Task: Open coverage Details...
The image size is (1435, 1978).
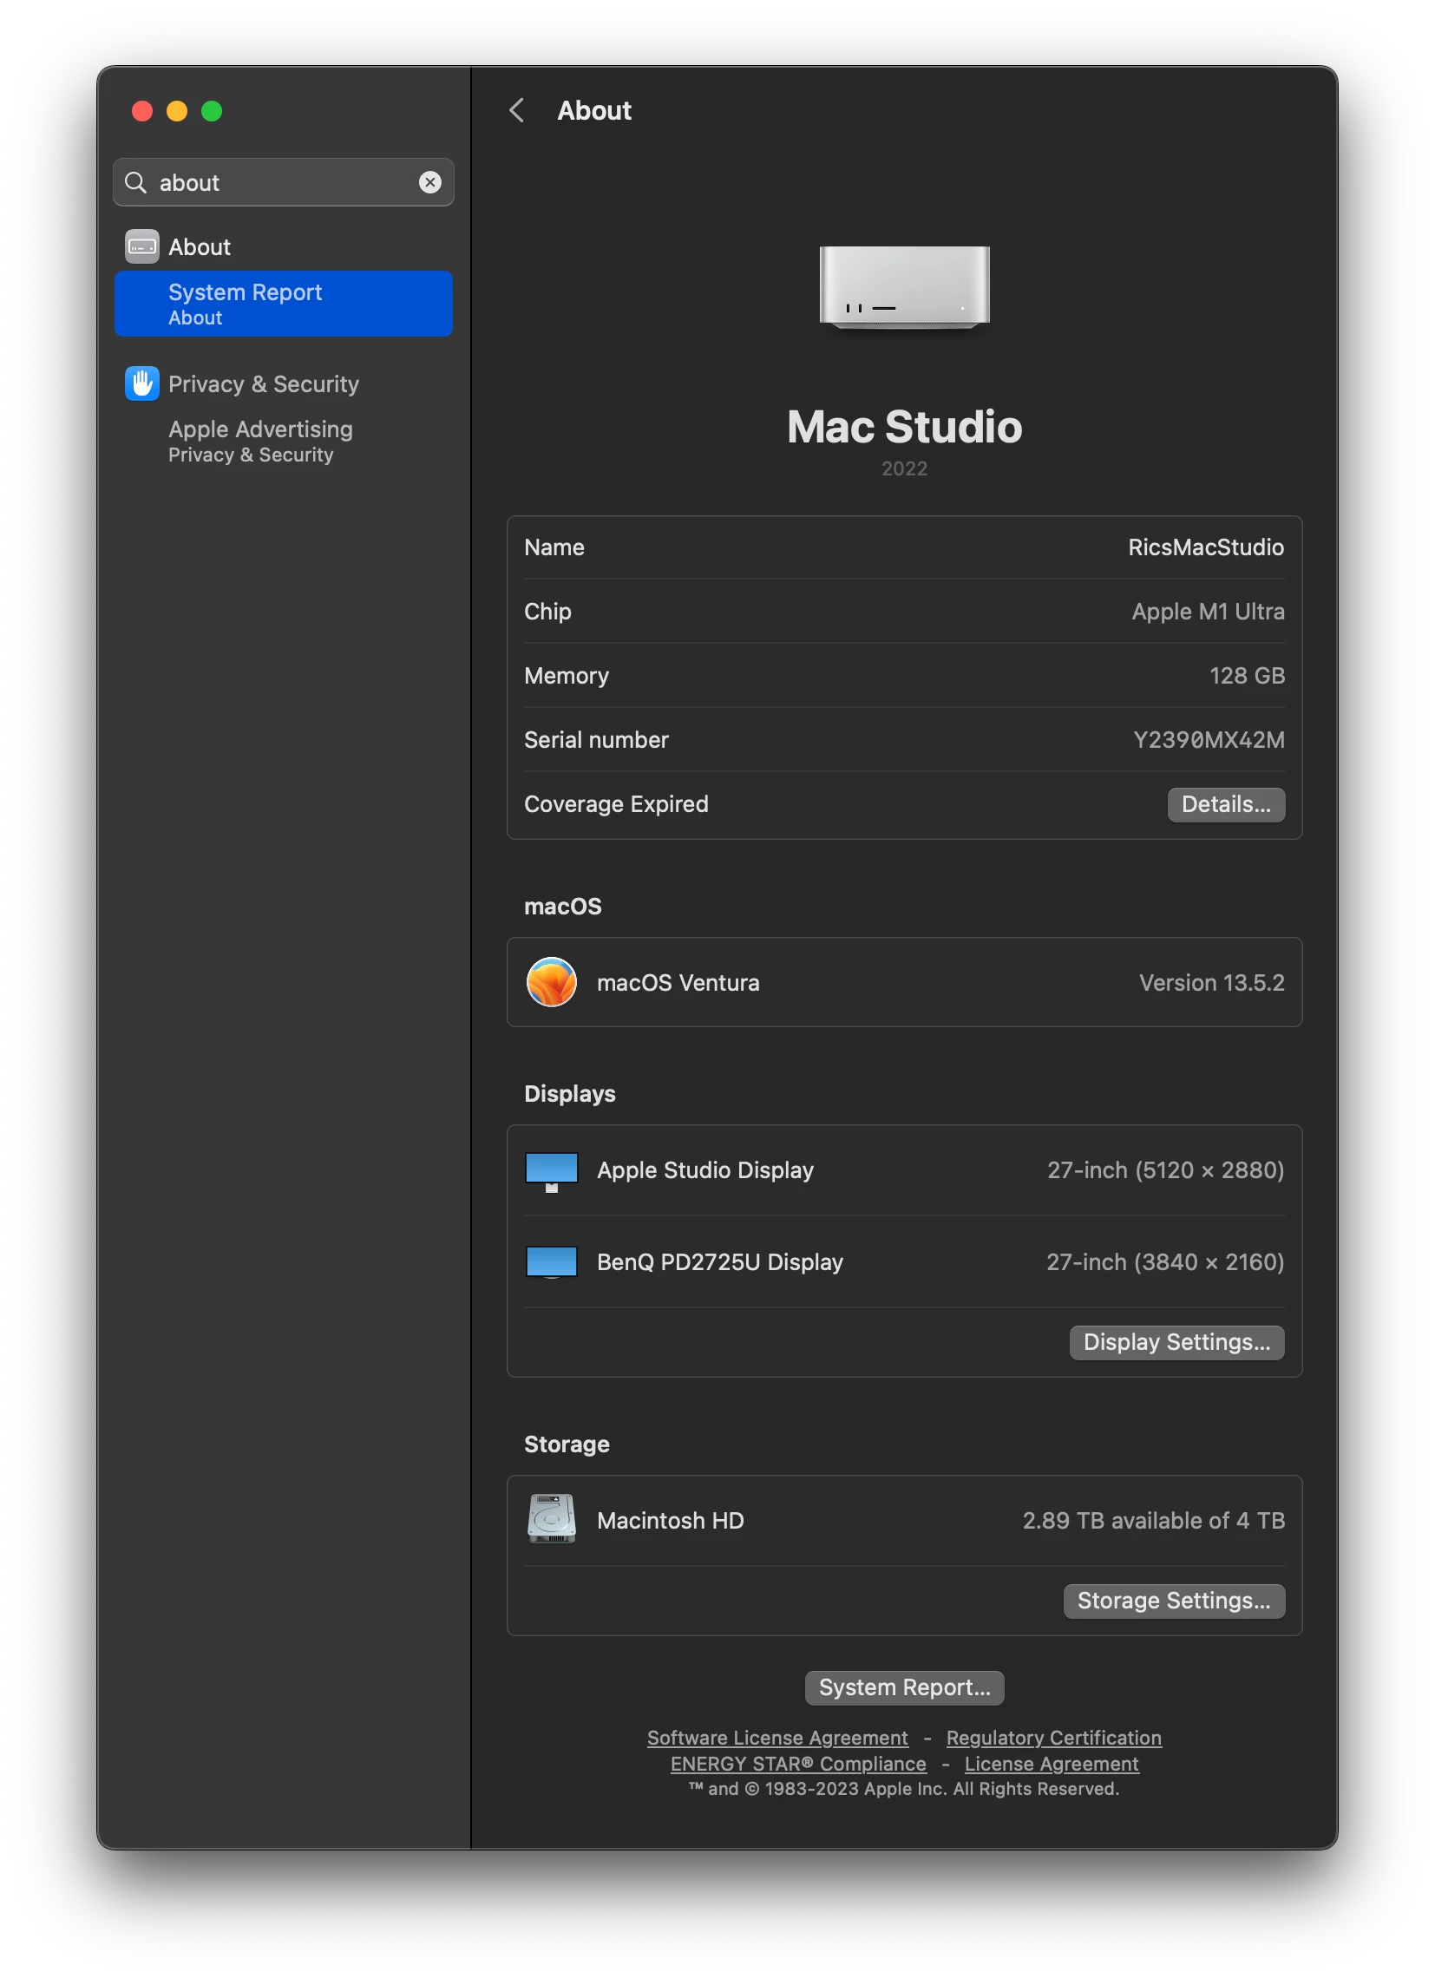Action: click(1226, 804)
